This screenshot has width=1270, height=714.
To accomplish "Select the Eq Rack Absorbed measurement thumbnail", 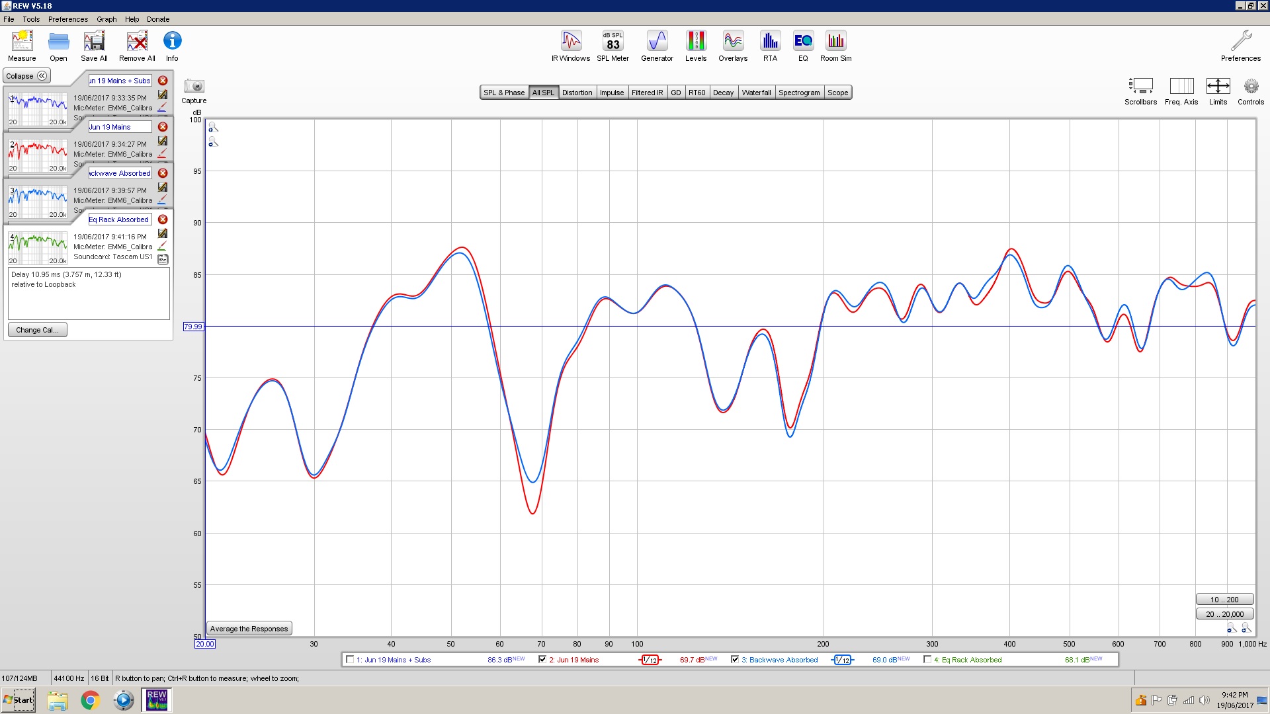I will [38, 247].
